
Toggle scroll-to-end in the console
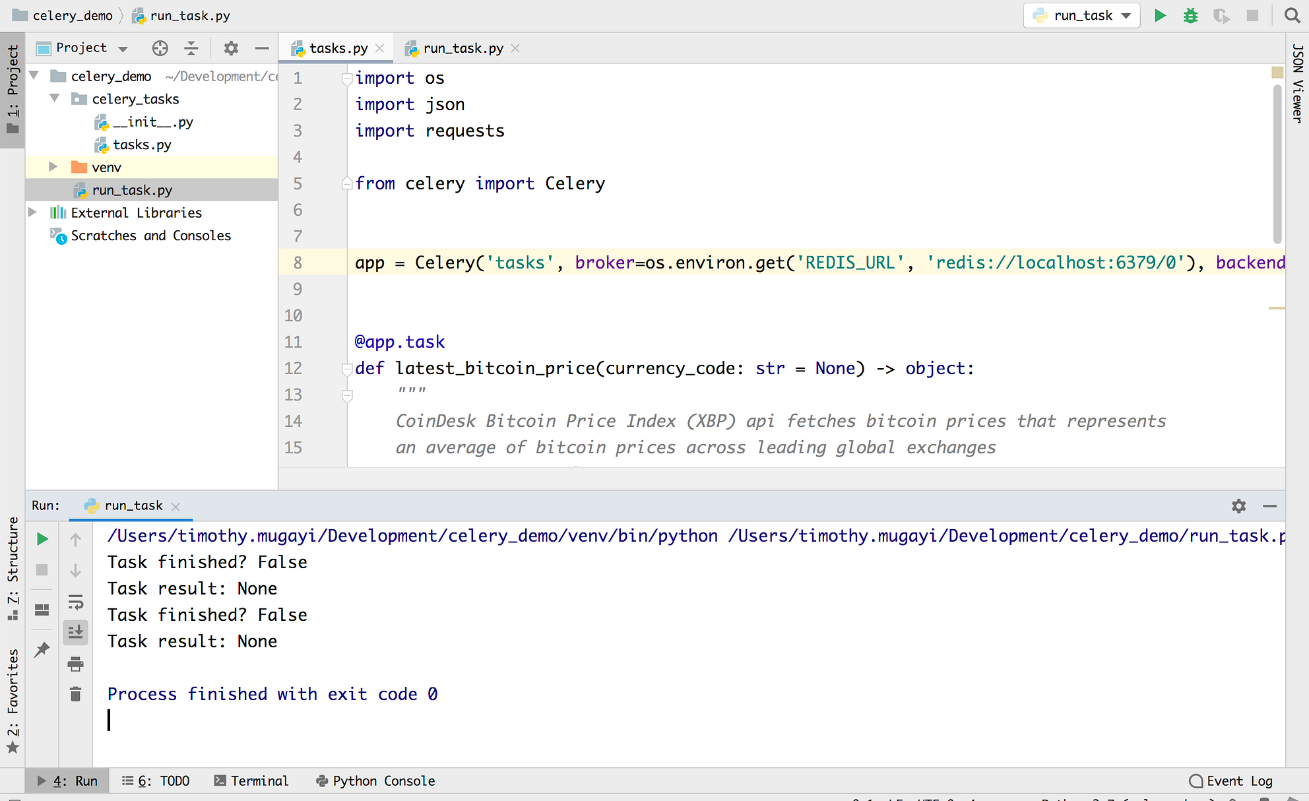(x=75, y=632)
